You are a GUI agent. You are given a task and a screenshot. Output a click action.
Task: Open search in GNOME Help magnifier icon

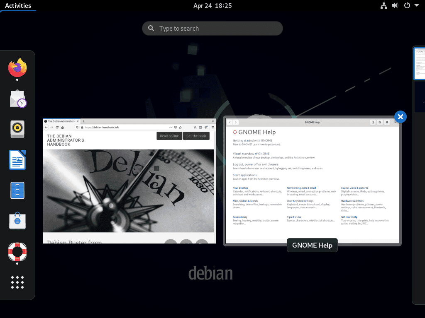380,122
